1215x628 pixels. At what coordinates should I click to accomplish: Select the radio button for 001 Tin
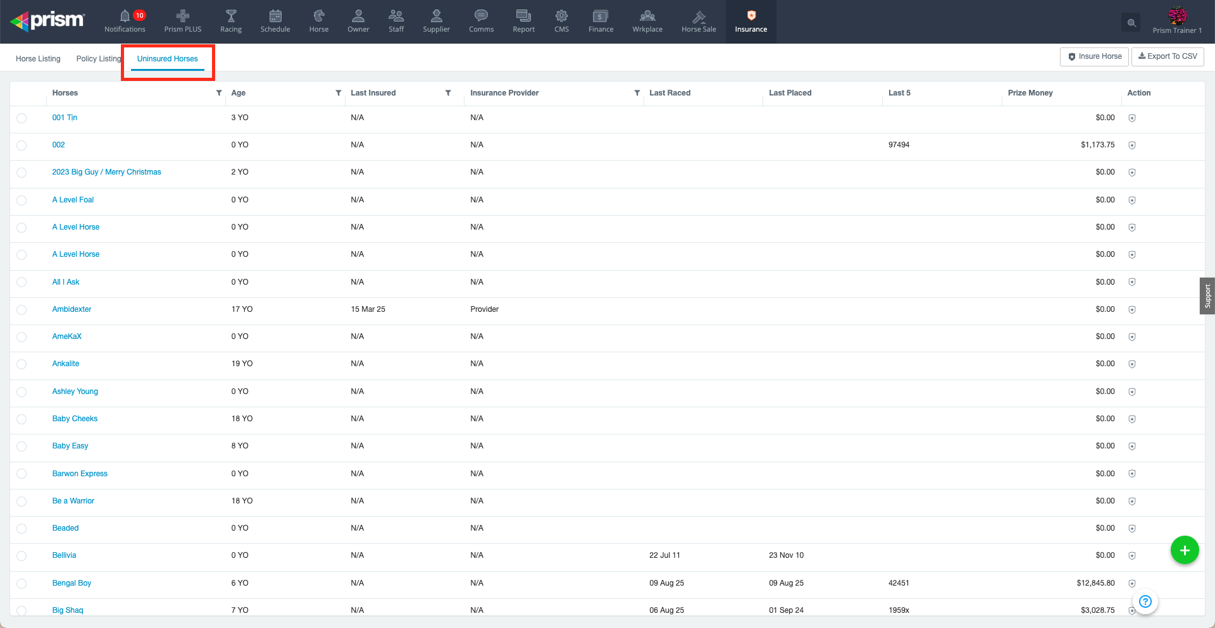coord(22,118)
